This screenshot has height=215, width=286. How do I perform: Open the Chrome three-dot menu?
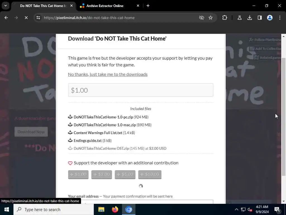pyautogui.click(x=280, y=18)
